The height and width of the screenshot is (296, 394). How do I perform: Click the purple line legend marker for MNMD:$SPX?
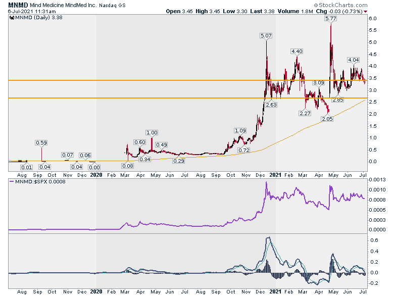12,181
